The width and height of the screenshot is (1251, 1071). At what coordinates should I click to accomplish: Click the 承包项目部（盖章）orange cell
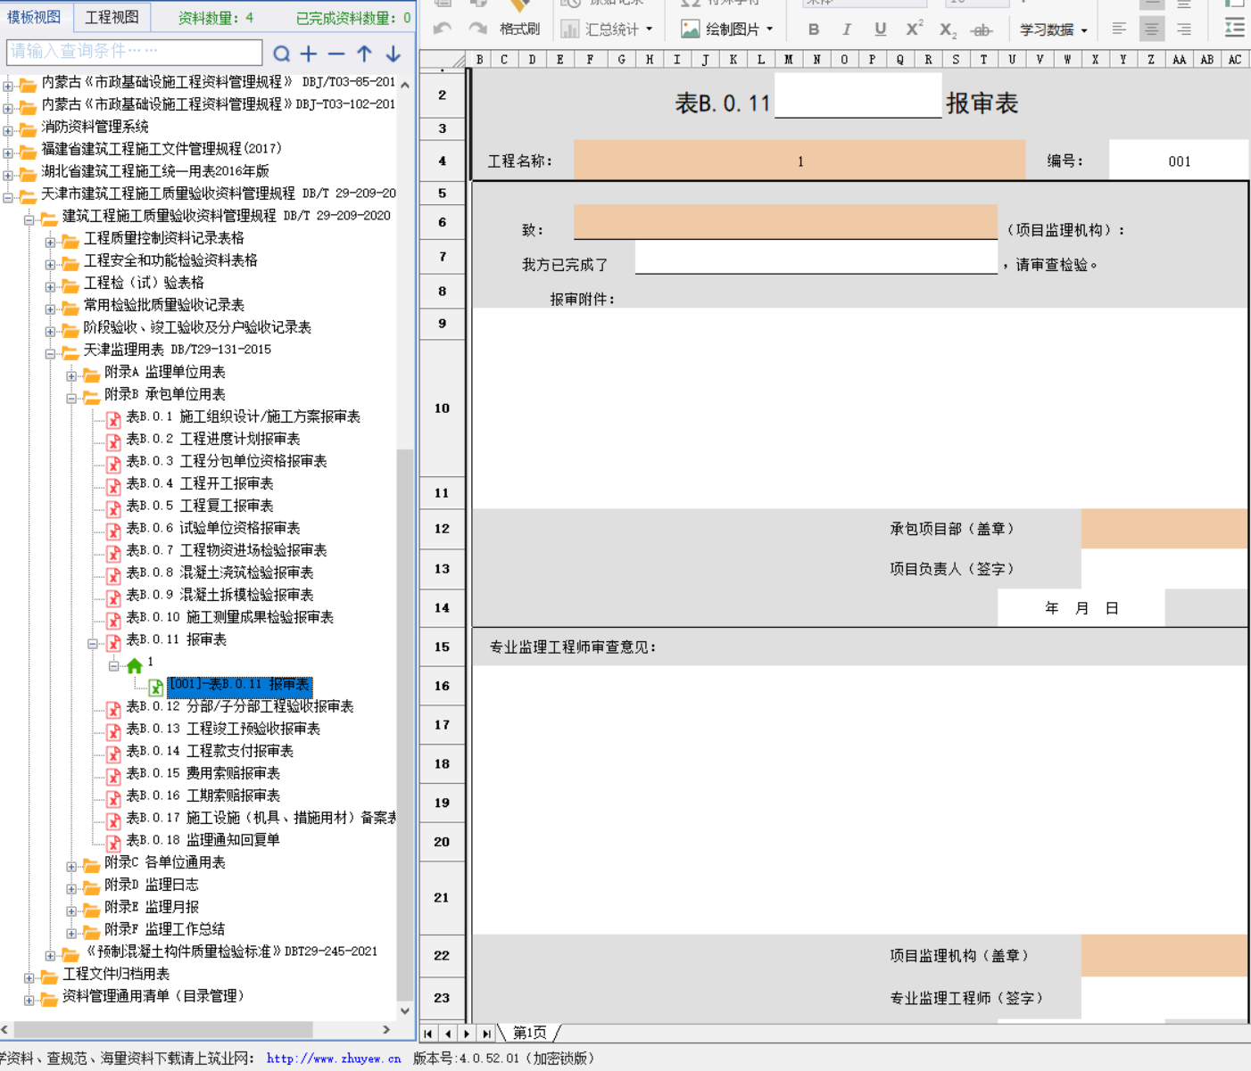1164,529
